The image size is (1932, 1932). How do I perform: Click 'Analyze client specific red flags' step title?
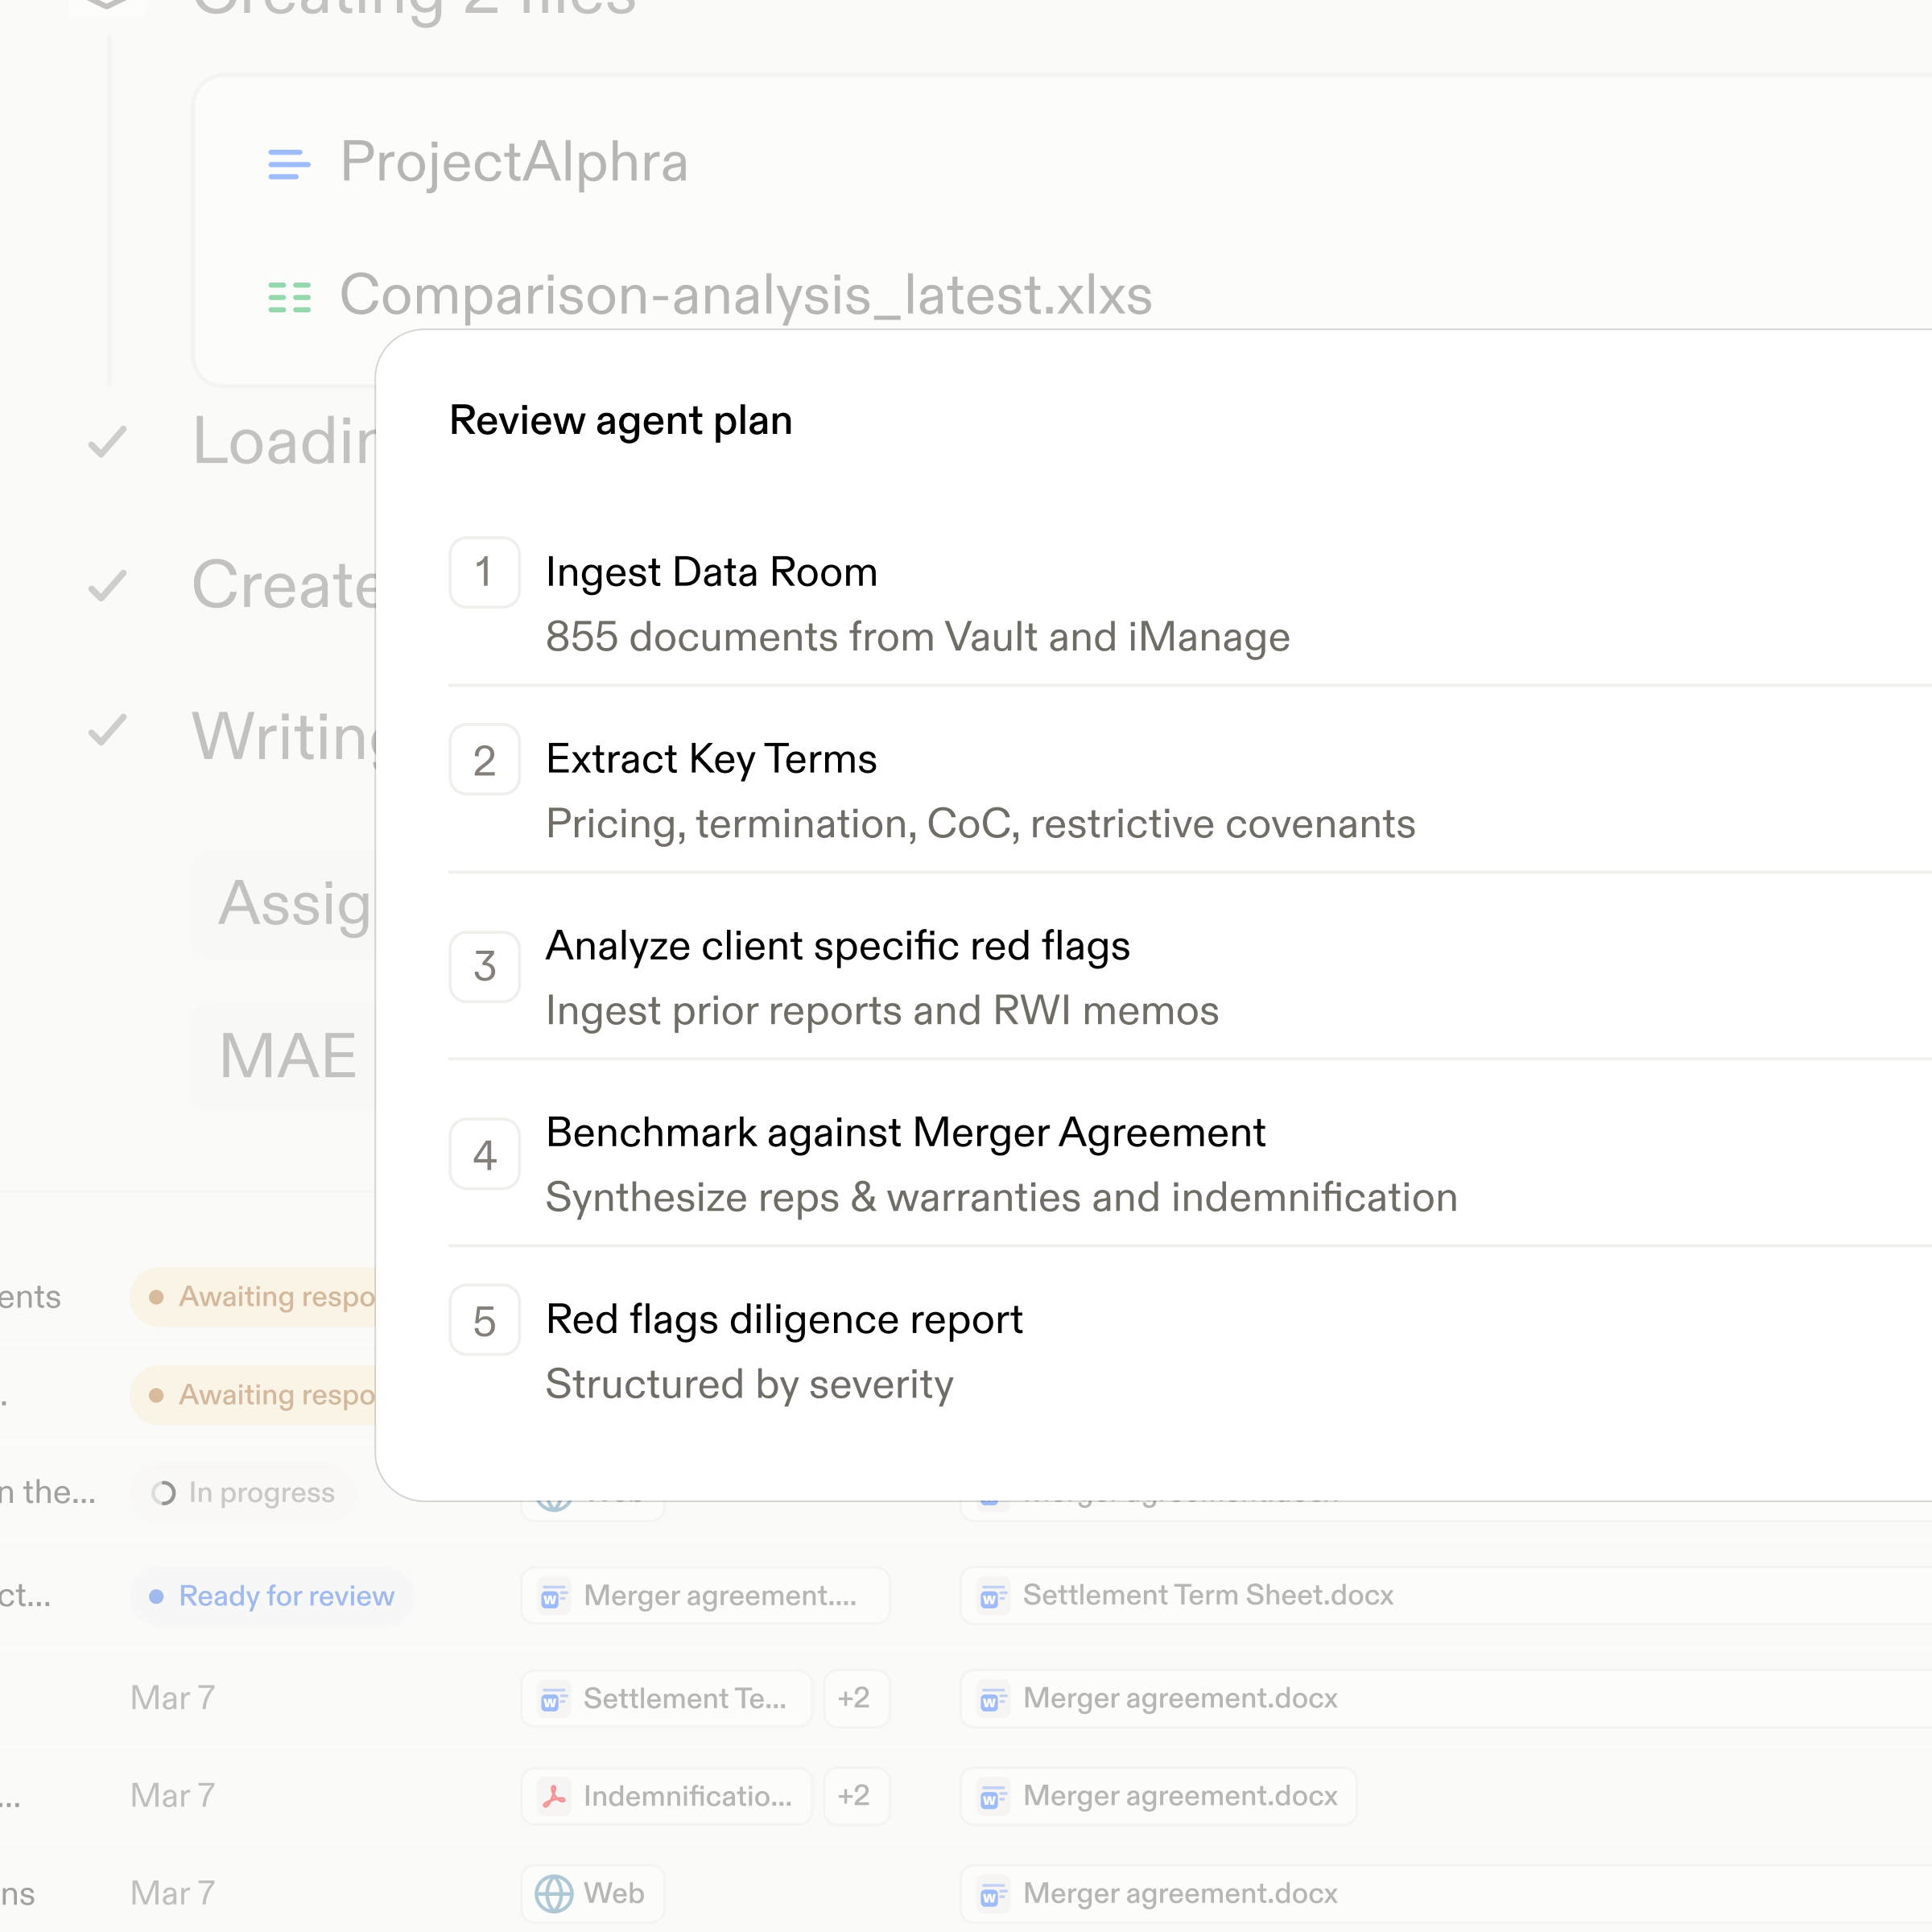838,947
